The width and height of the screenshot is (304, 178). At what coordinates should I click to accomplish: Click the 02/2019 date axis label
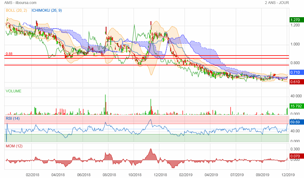point(186,175)
